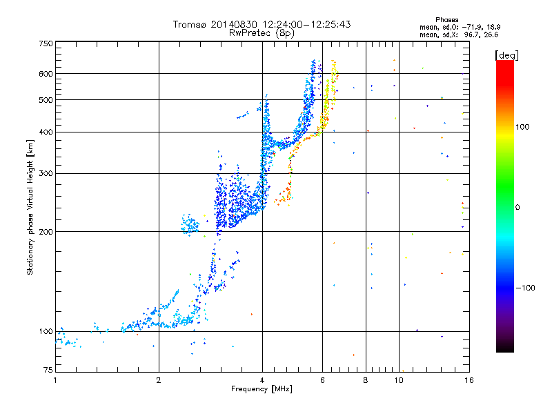Click the x-axis tick label '6'
Viewport: 552px width, 414px height.
[x=322, y=380]
